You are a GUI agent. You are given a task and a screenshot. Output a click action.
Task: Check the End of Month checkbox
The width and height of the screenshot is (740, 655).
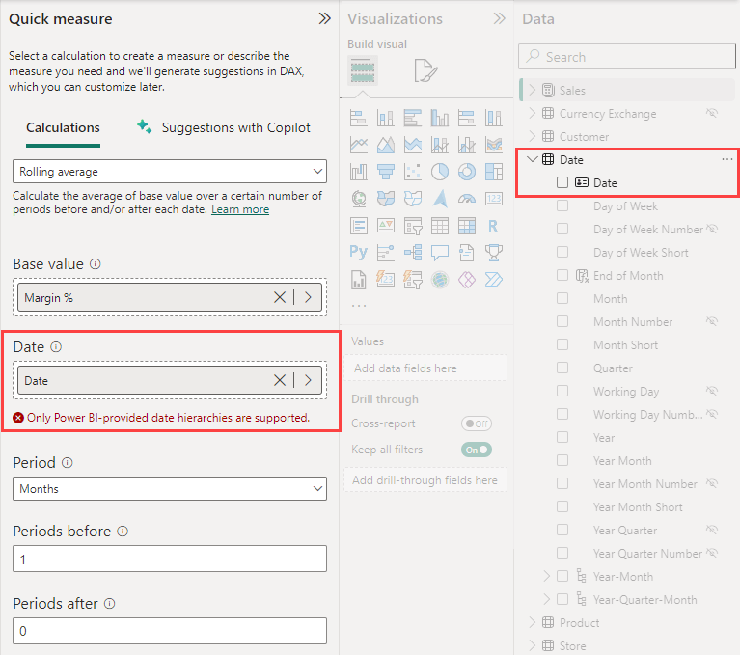562,275
